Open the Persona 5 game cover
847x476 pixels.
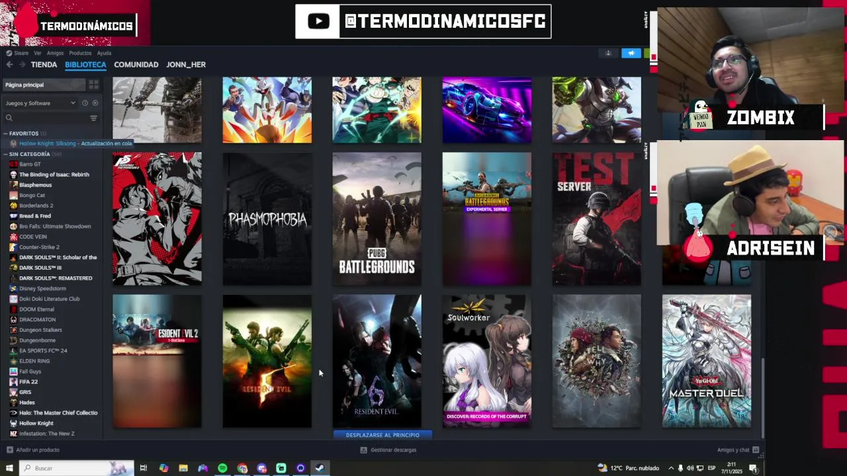(157, 219)
